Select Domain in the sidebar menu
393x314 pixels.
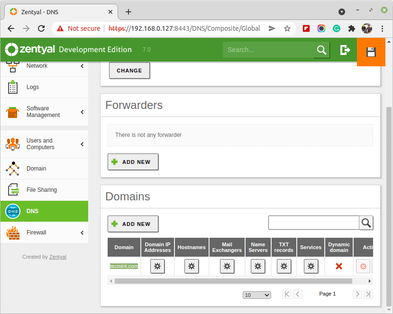point(44,169)
